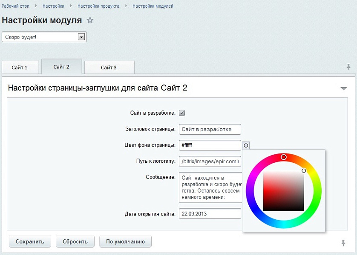Click the pin icon at the bottom right
The width and height of the screenshot is (357, 255).
(344, 242)
